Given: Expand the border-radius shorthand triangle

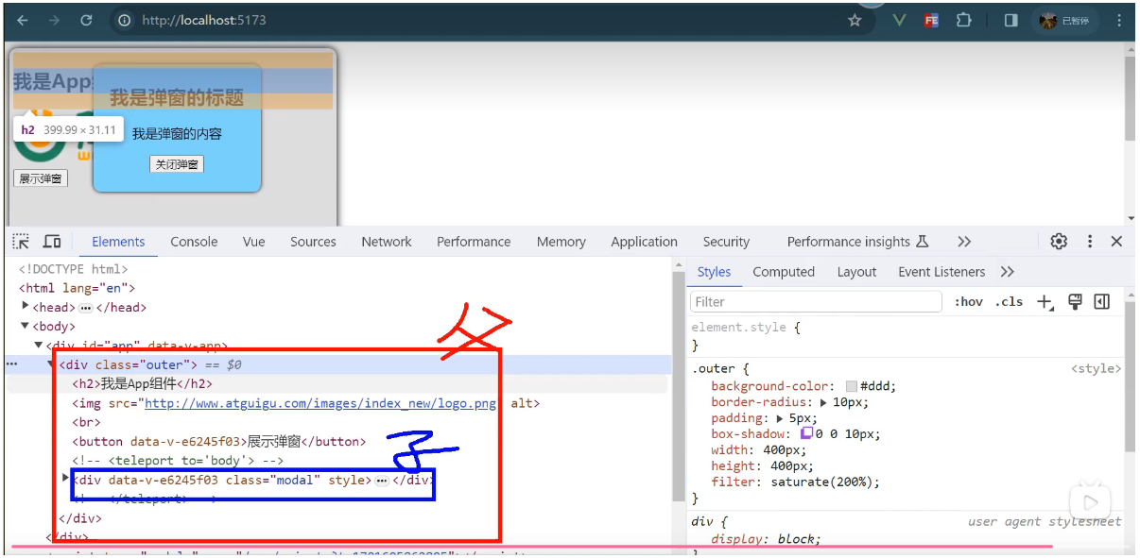Looking at the screenshot, I should click(x=823, y=402).
